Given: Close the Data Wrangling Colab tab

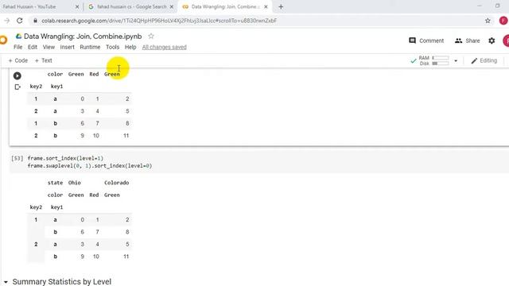Looking at the screenshot, I should 266,6.
